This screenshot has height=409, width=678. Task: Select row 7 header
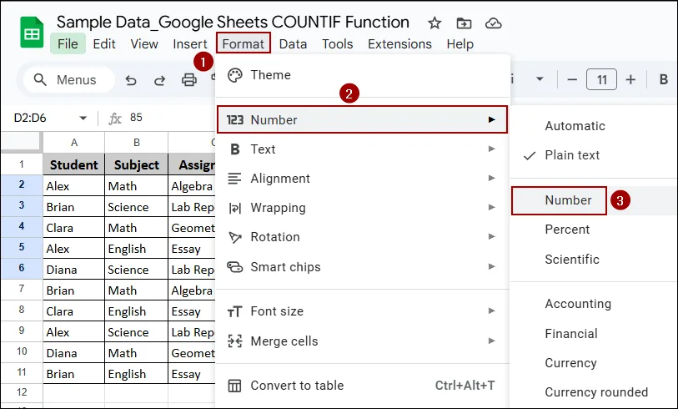click(x=22, y=289)
